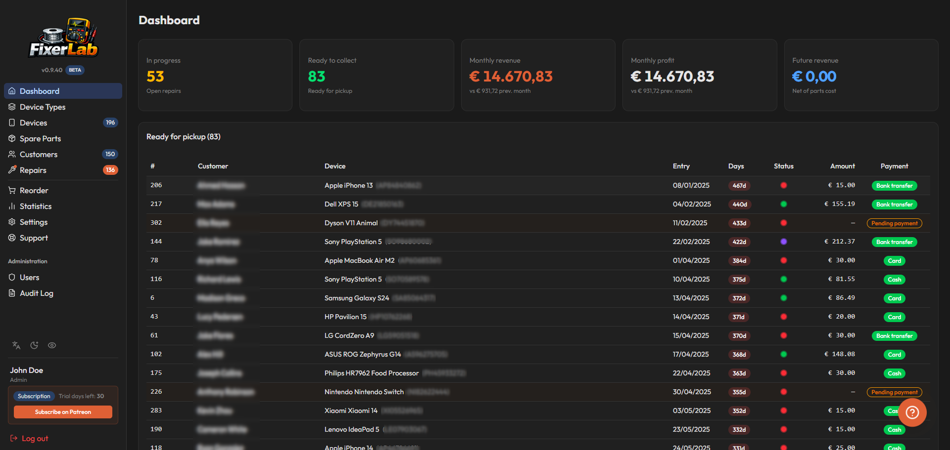
Task: Click the Xiaomi 14 device name
Action: point(351,410)
